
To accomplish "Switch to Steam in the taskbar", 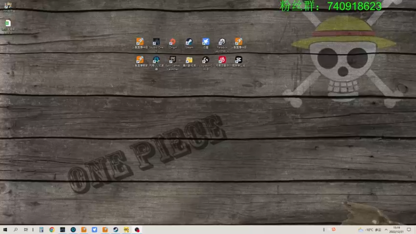I will [115, 229].
